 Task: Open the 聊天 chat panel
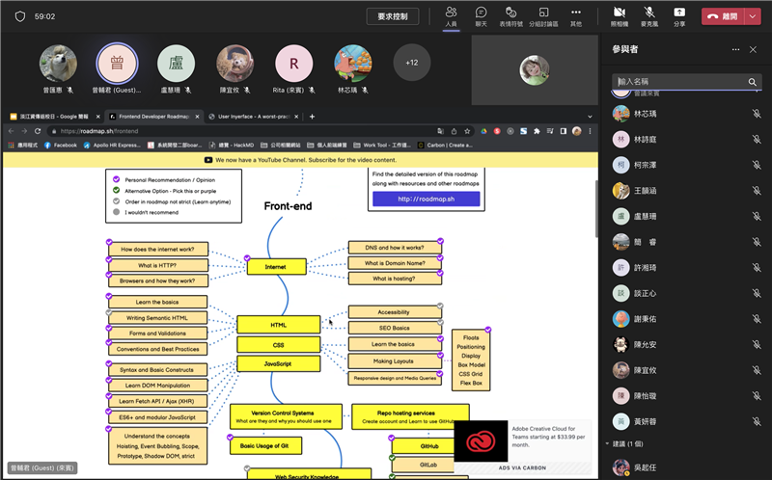[x=481, y=15]
